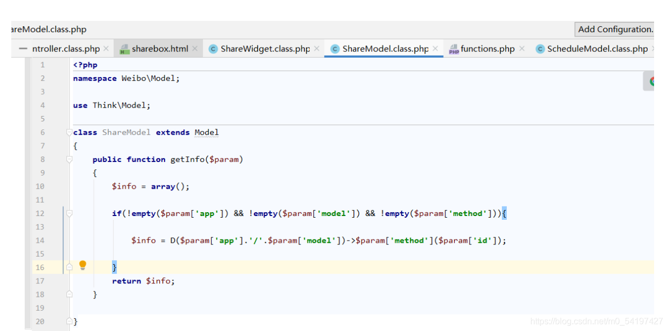Click the ShareWidget.class.php tab class icon
Screen dimensions: 668x331
point(213,49)
